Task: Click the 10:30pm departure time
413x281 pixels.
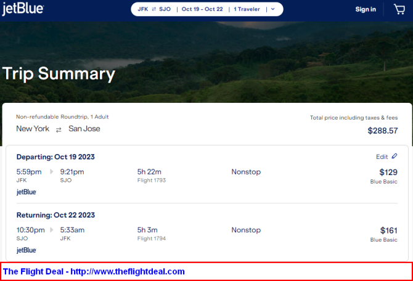Action: (x=31, y=230)
